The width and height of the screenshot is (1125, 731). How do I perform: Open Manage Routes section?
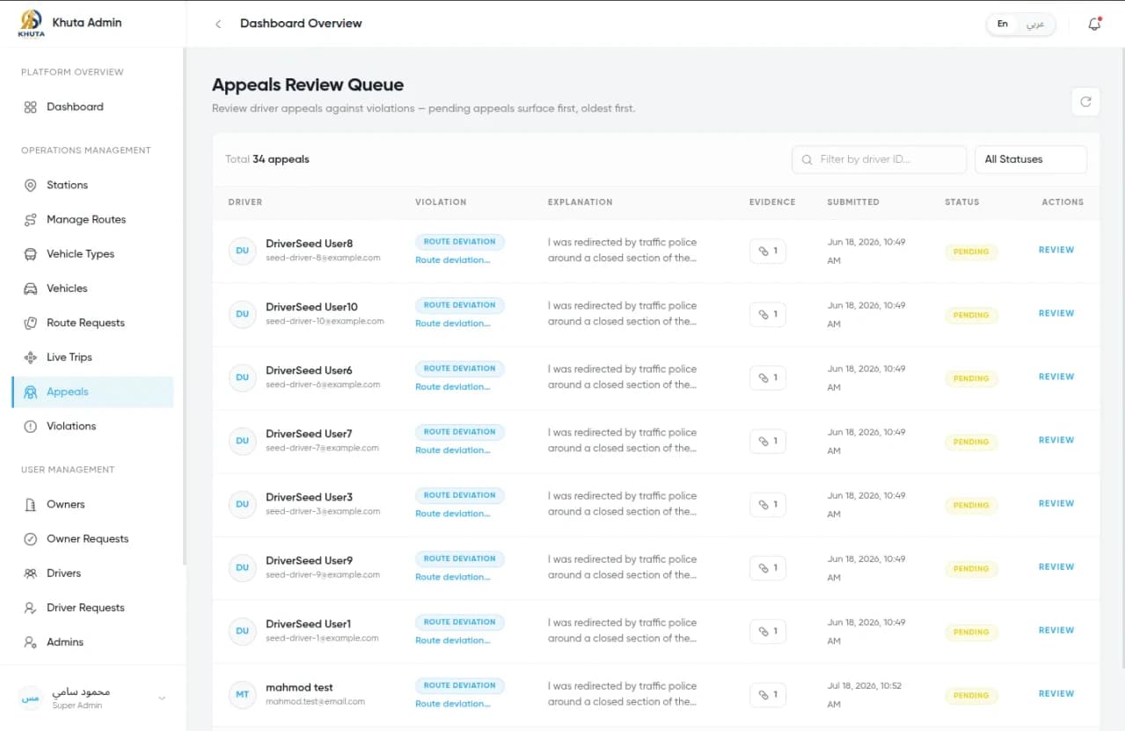click(x=92, y=220)
